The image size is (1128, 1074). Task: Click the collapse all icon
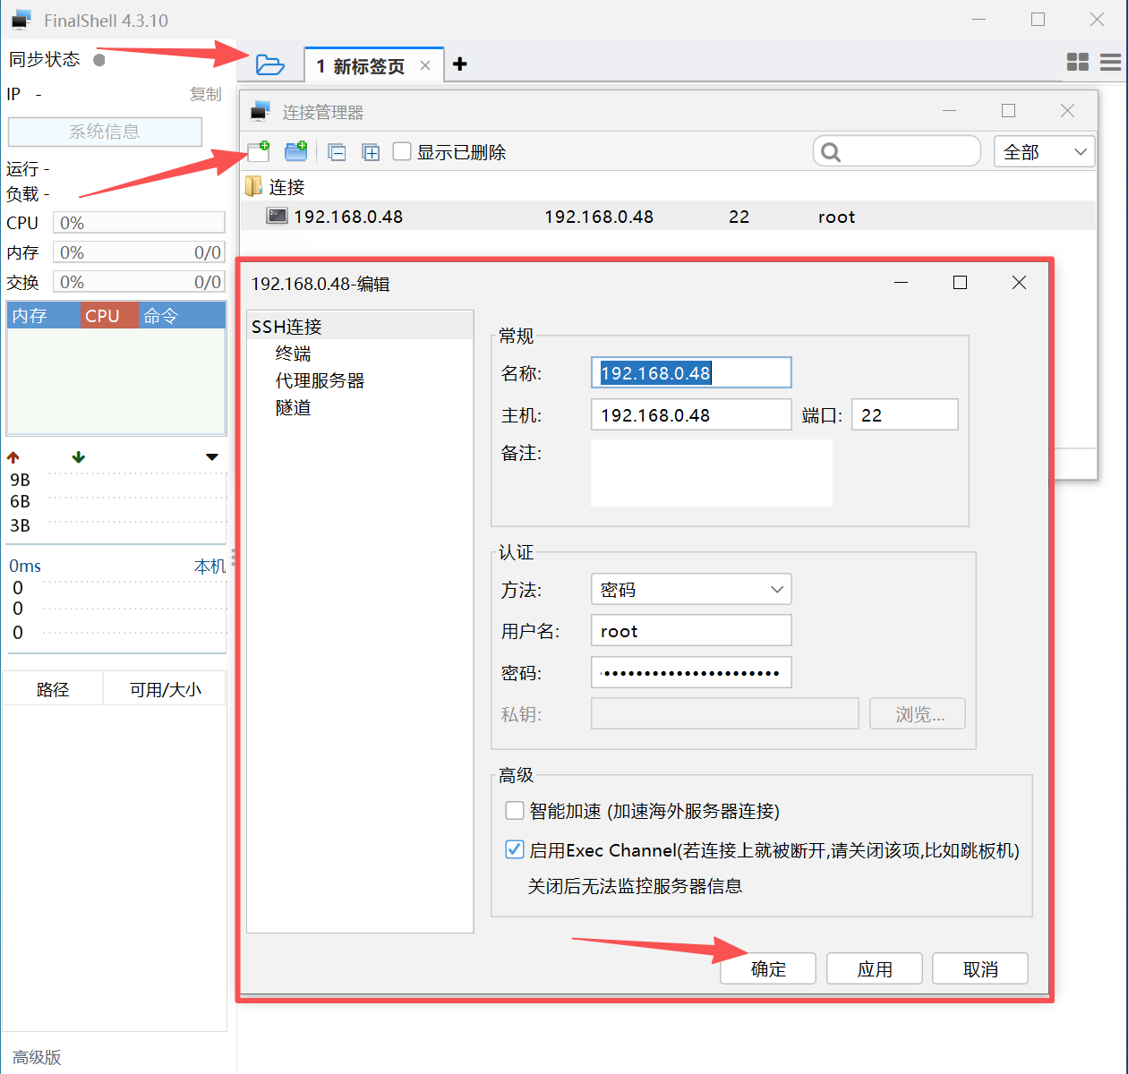(x=337, y=152)
